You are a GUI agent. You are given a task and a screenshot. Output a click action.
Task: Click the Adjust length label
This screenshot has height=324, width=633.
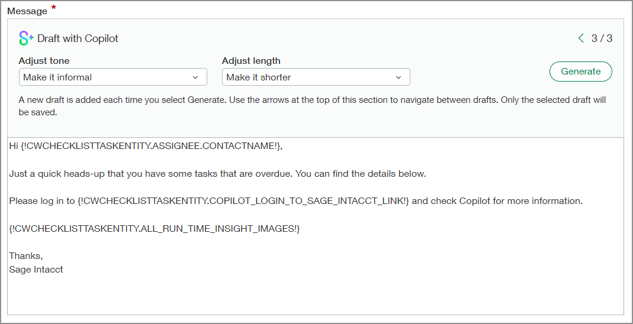tap(251, 61)
